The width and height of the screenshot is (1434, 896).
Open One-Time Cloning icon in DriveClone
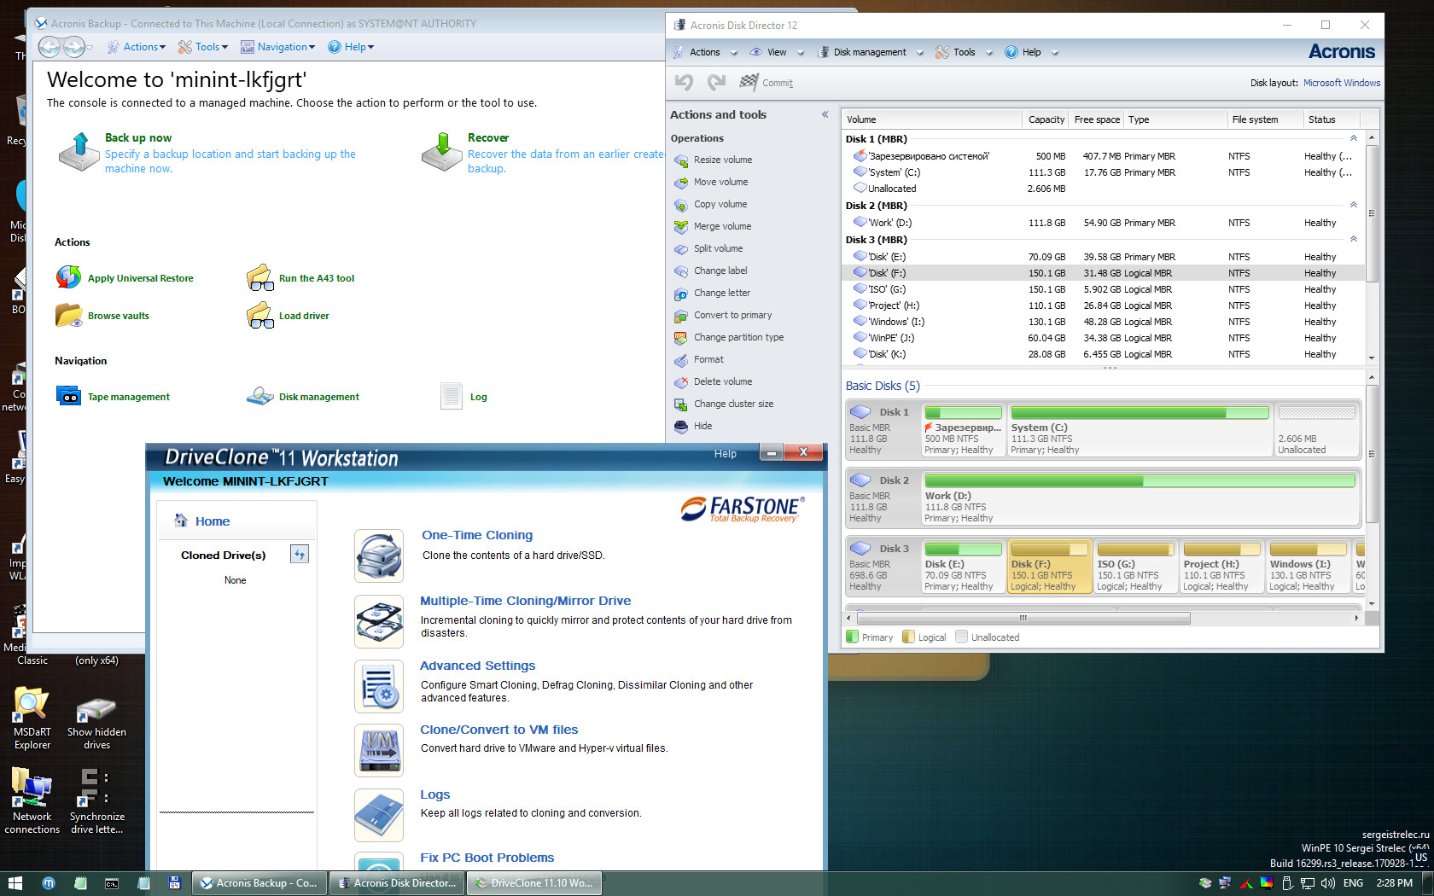tap(379, 556)
